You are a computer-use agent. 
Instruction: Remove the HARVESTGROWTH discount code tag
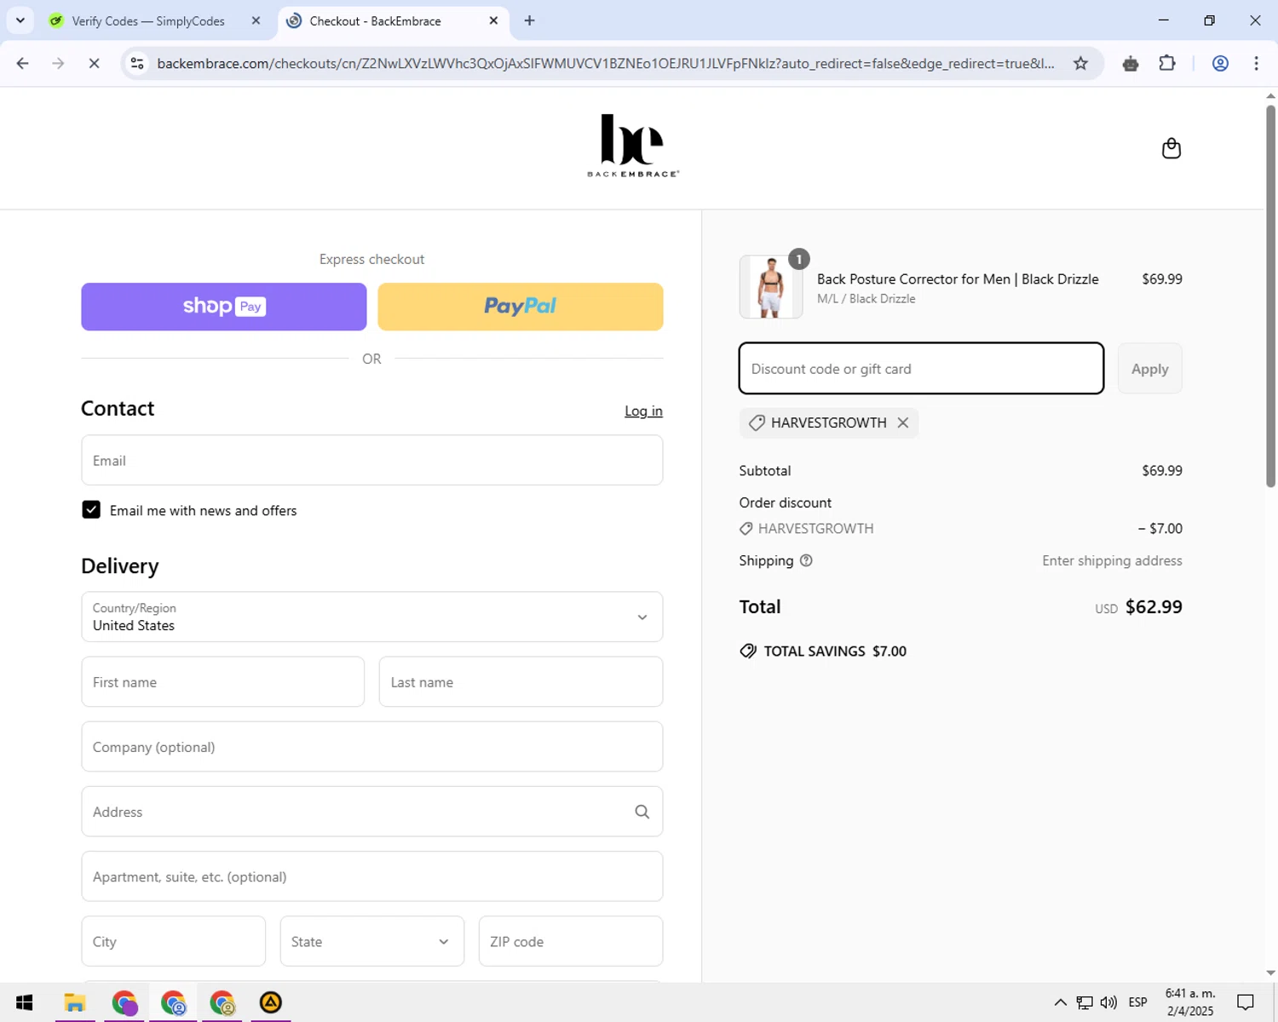pyautogui.click(x=903, y=422)
